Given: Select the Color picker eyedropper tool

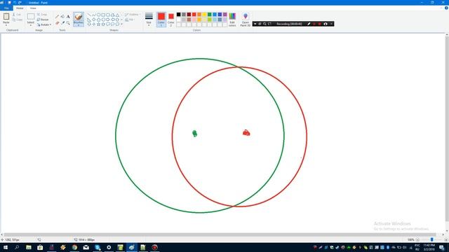Looking at the screenshot, I should (x=62, y=23).
